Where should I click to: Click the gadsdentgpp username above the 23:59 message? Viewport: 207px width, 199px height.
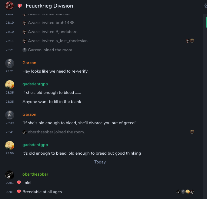pyautogui.click(x=35, y=145)
